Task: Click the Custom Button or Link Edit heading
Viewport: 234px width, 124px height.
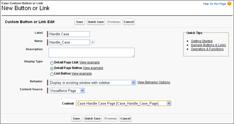Action: pos(30,22)
